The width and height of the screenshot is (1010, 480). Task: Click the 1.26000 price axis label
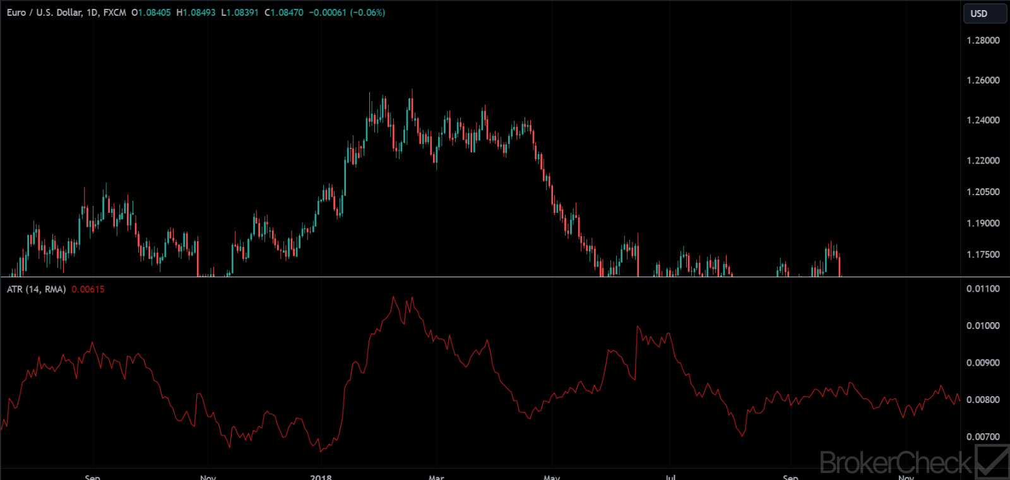[983, 80]
